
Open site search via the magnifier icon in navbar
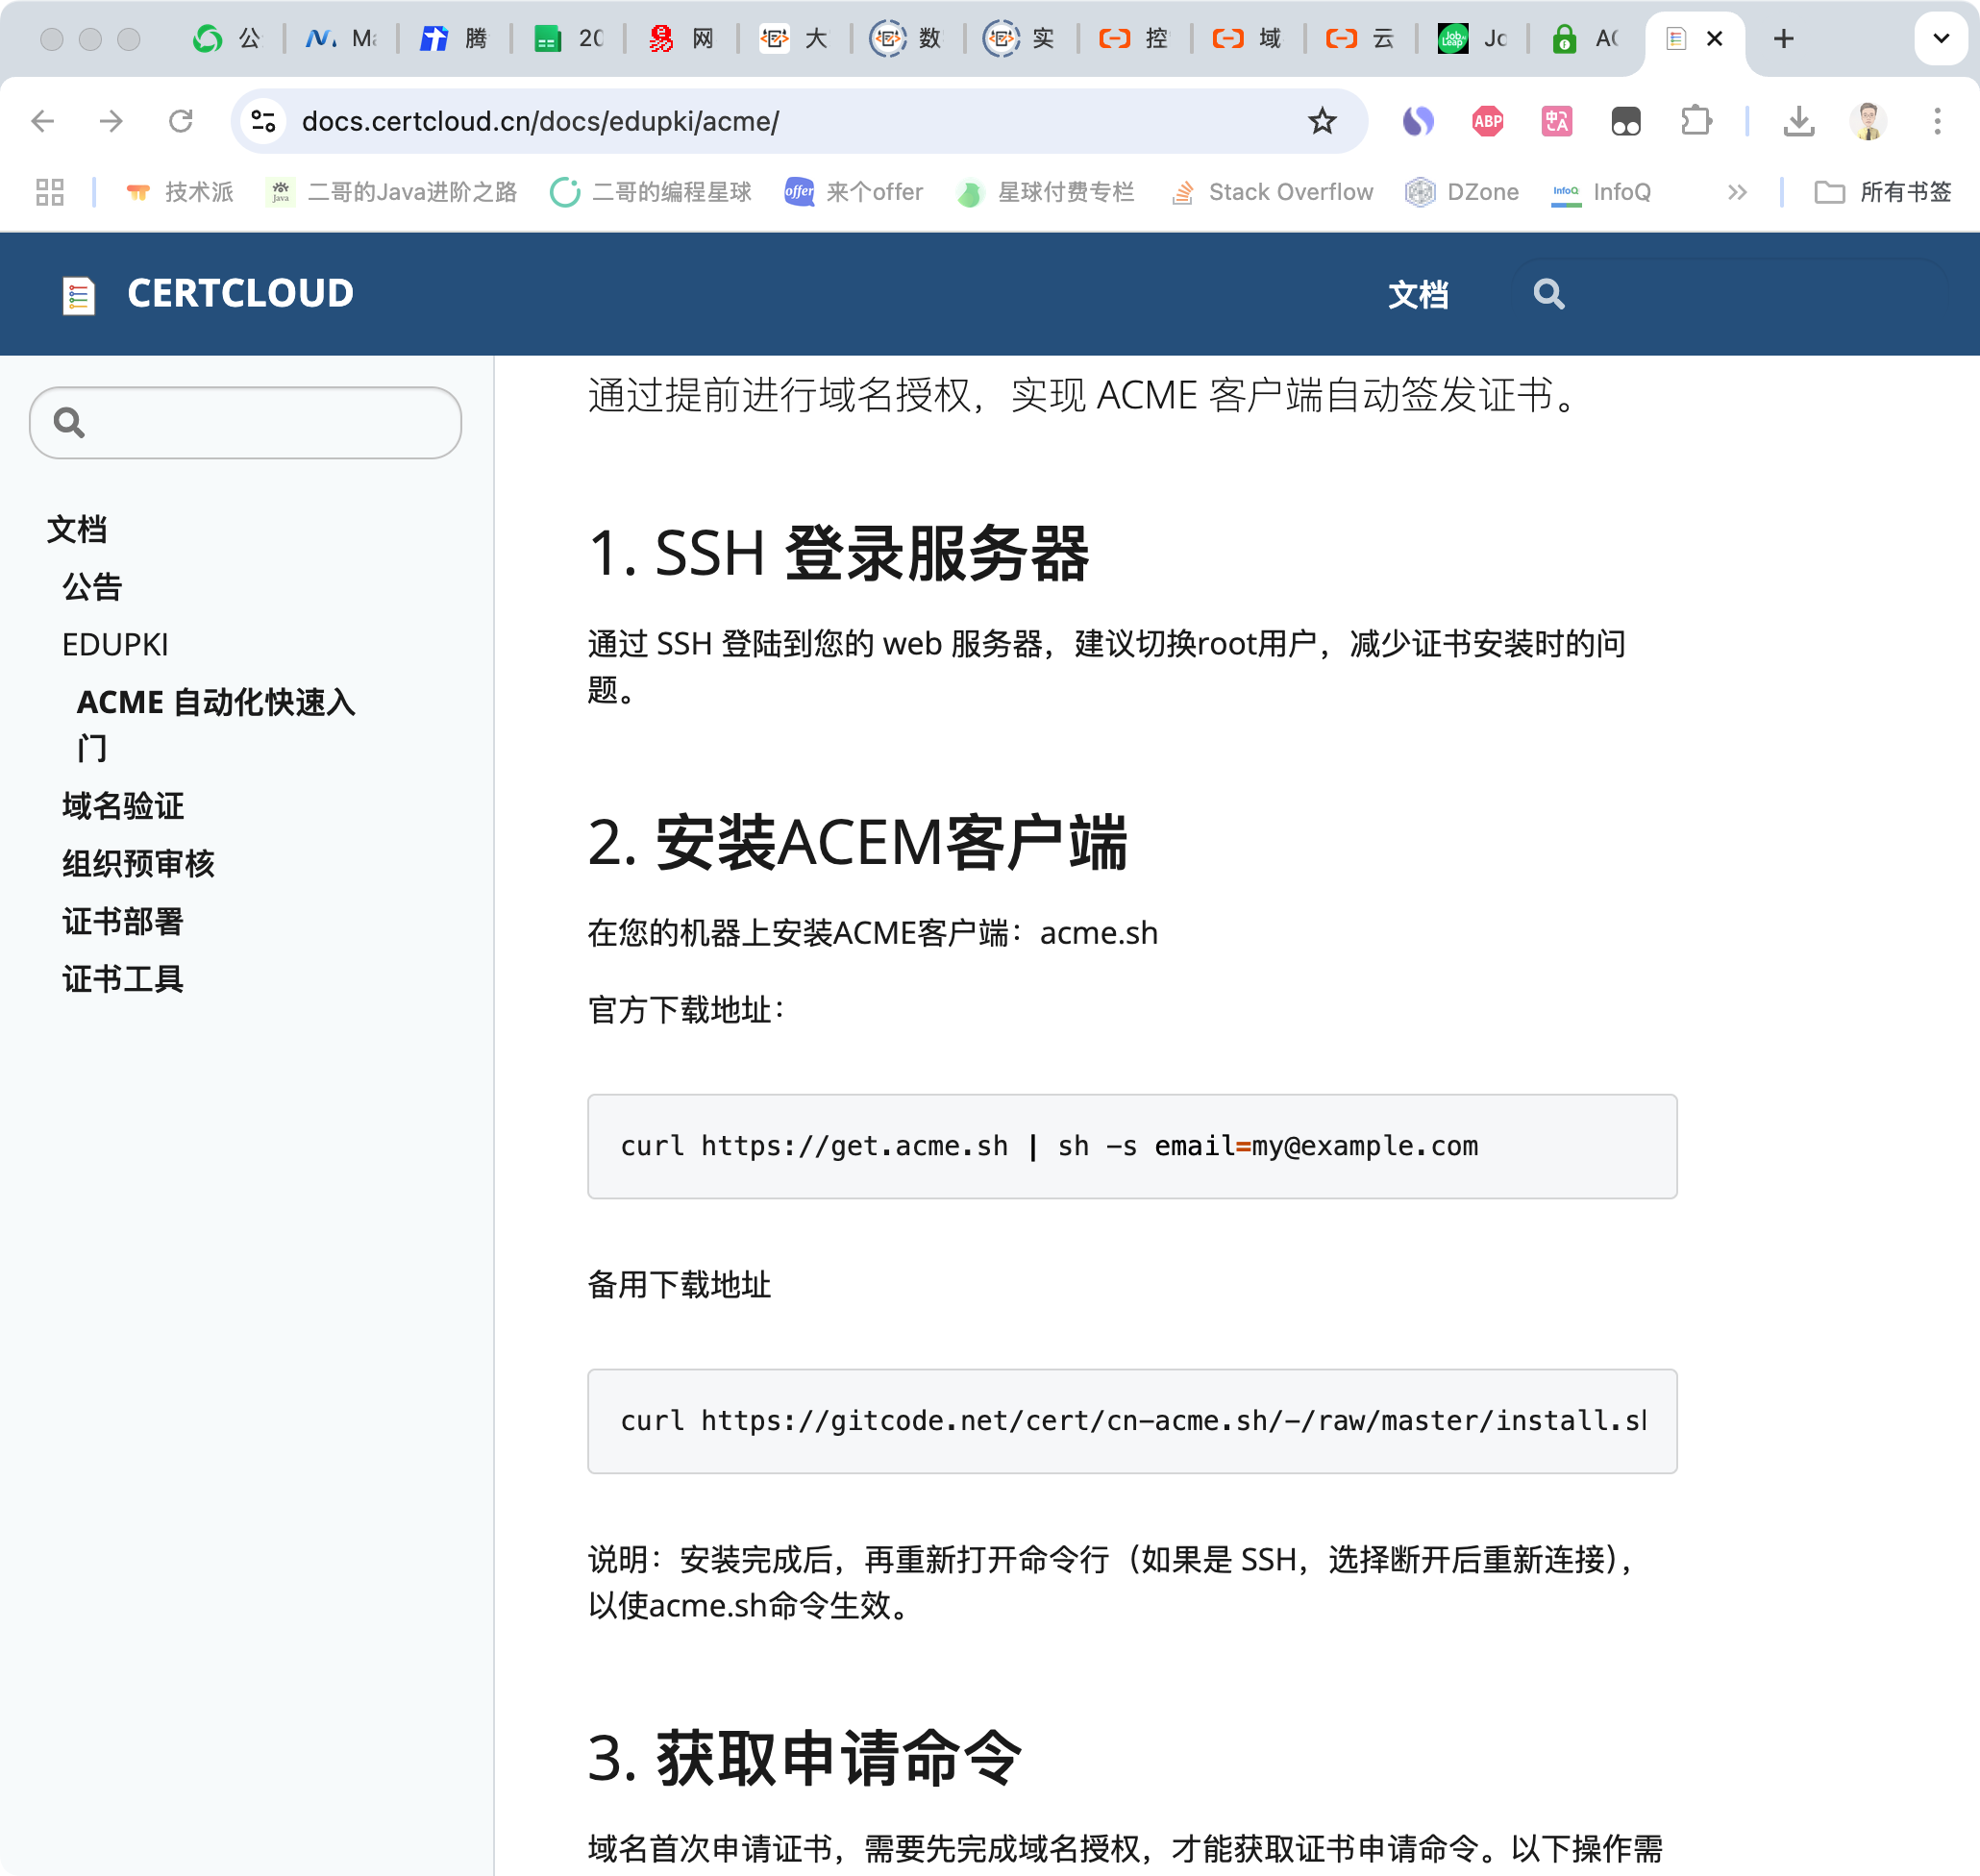1548,294
